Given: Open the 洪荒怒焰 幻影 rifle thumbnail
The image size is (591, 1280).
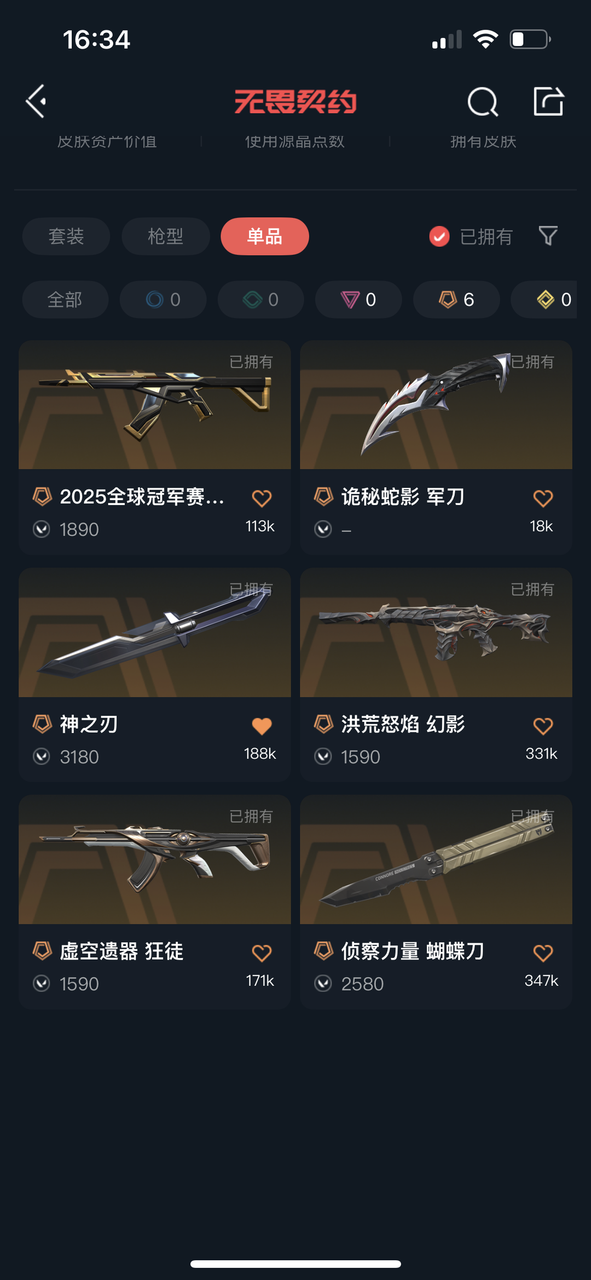Looking at the screenshot, I should [x=436, y=633].
